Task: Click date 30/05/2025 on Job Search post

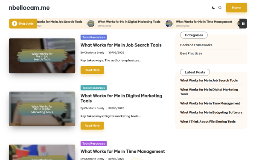Action: (116, 52)
